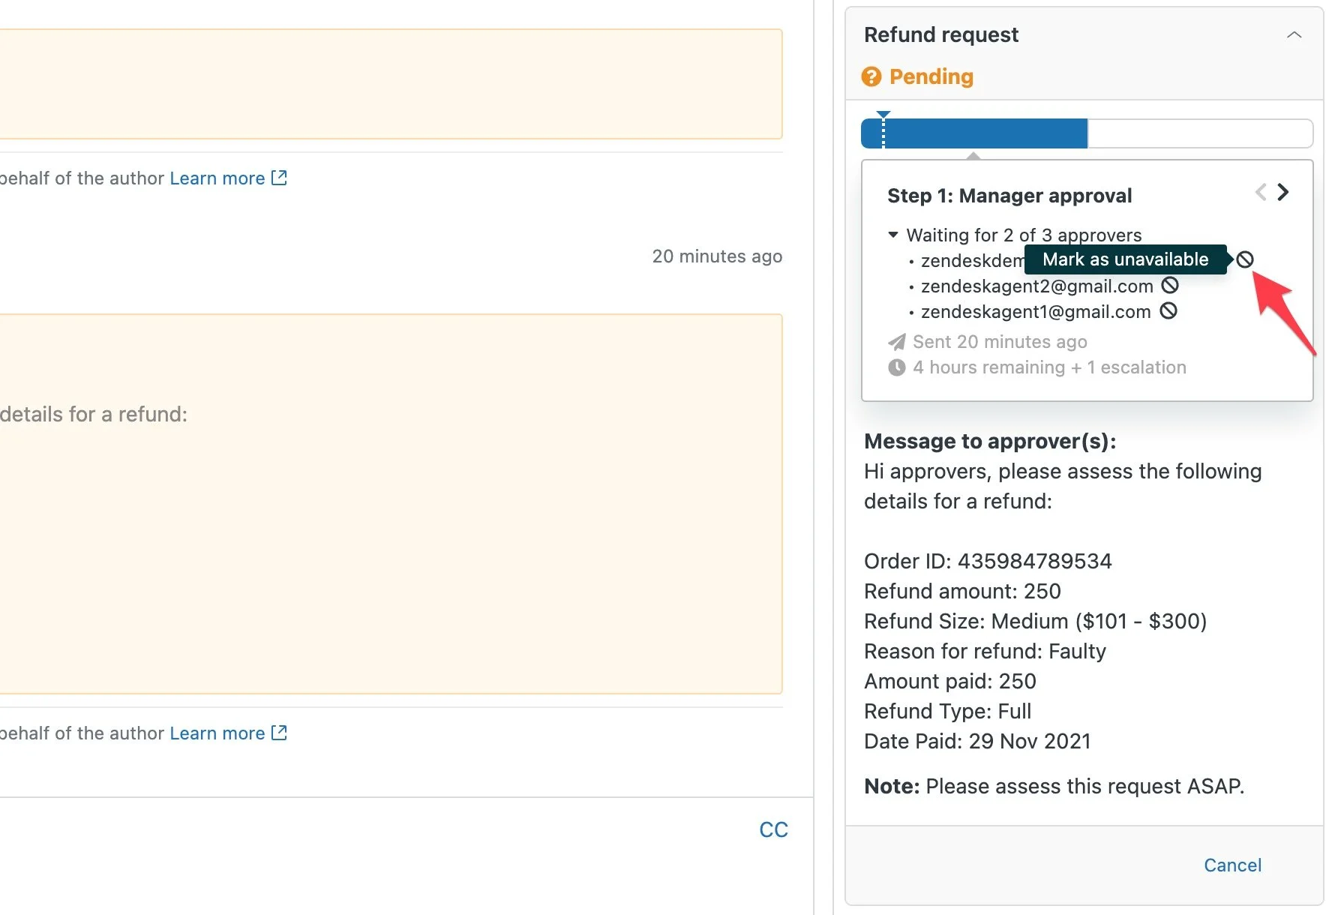Collapse the Waiting for 2 of 3 approvers list
Viewport: 1332px width, 915px height.
pos(892,235)
